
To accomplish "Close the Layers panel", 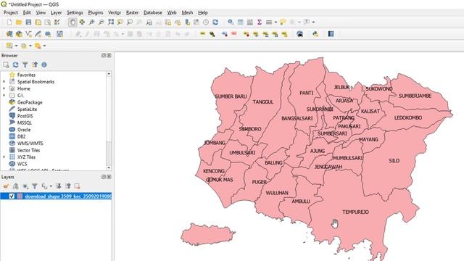I will [x=109, y=177].
